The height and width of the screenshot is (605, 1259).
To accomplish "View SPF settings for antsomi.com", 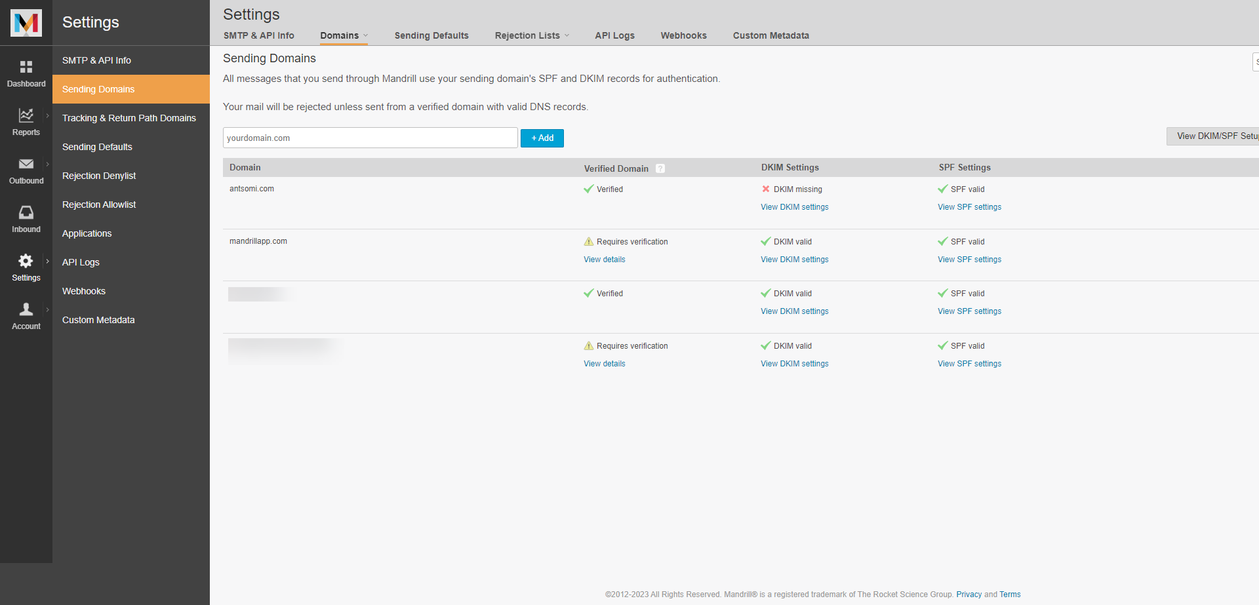I will [969, 207].
